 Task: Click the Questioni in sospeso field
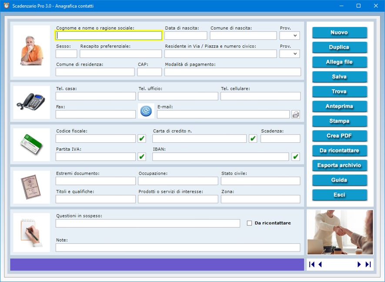click(x=148, y=223)
